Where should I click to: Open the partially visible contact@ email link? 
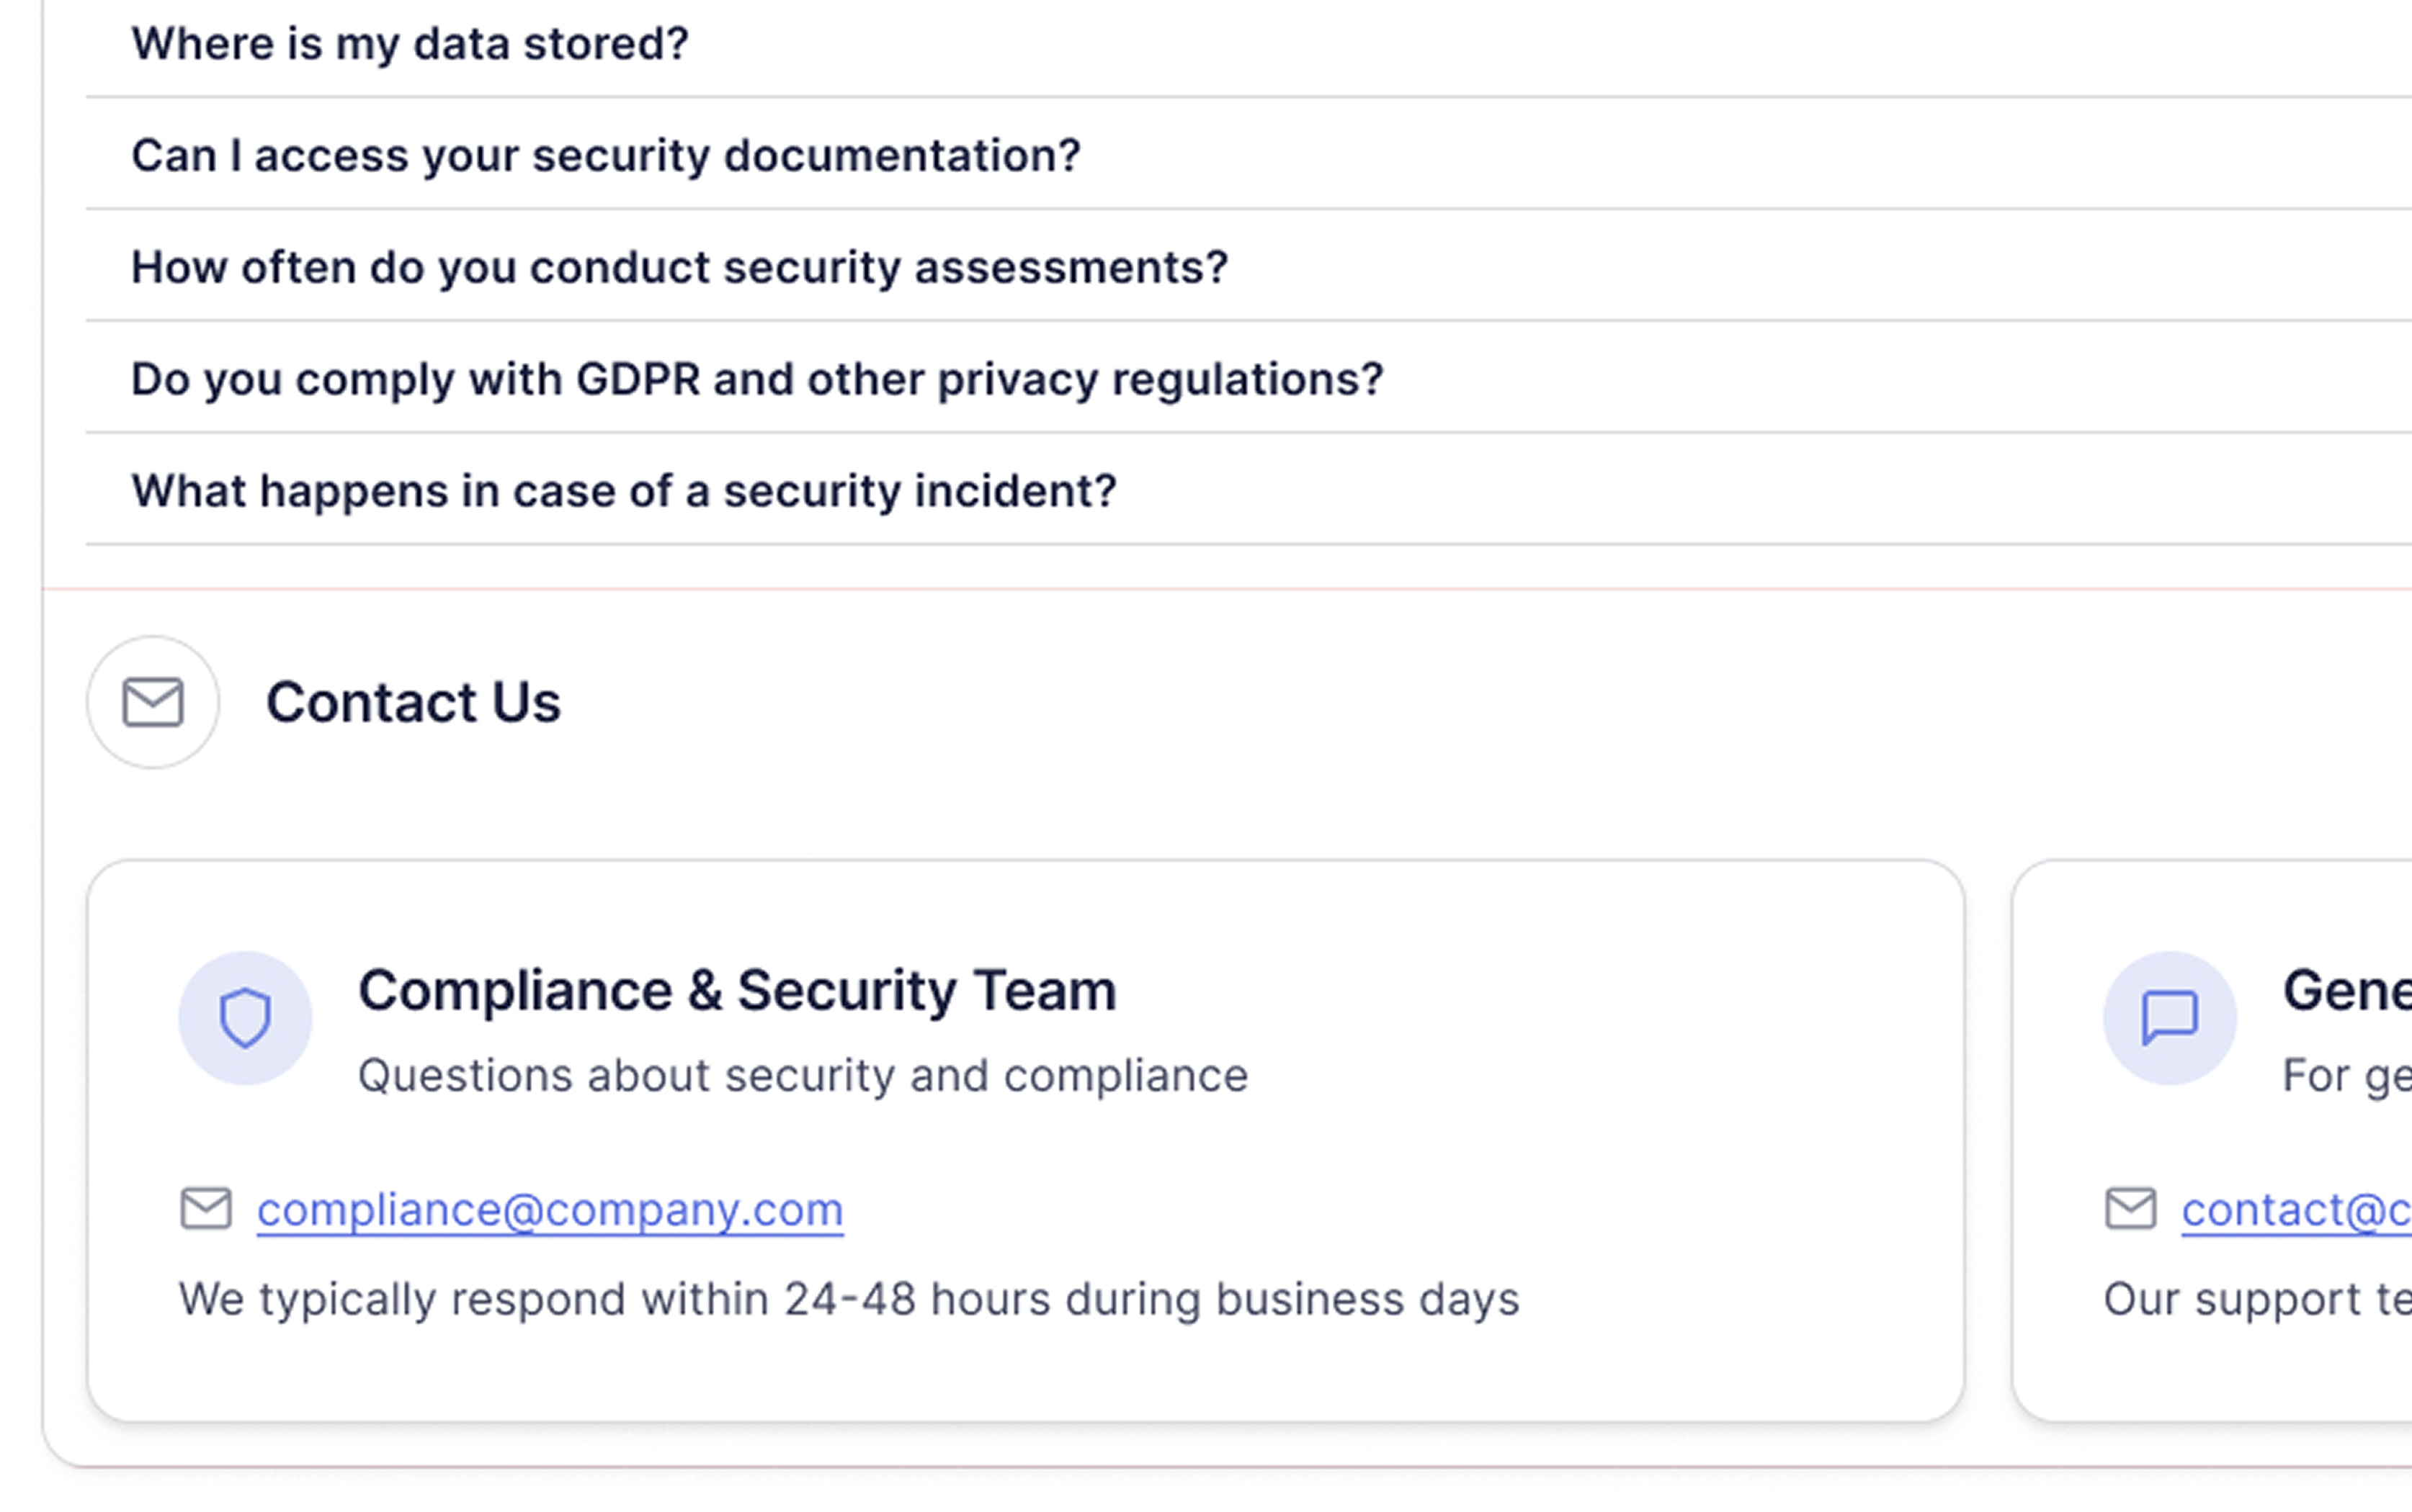[2295, 1210]
